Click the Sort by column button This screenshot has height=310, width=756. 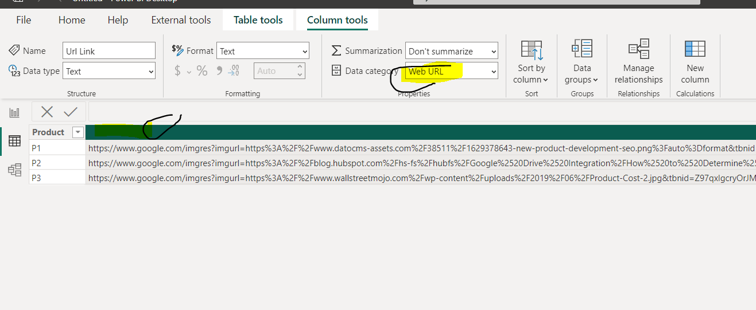pos(531,62)
